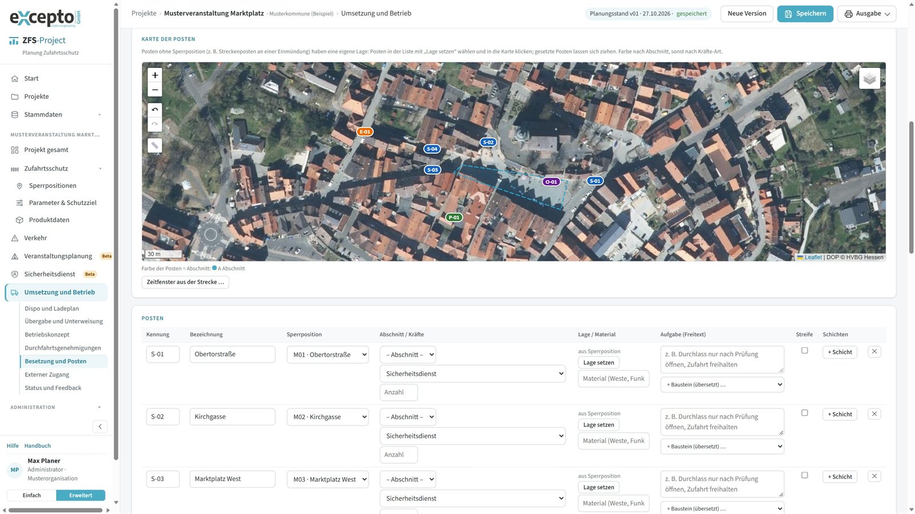This screenshot has width=915, height=514.
Task: Open Sicherheitsdienst dropdown in the Kirchgasse row
Action: coord(472,436)
